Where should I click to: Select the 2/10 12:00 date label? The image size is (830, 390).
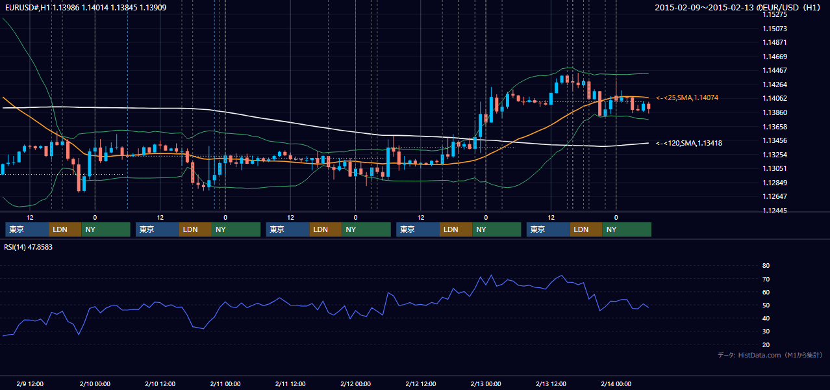click(160, 383)
